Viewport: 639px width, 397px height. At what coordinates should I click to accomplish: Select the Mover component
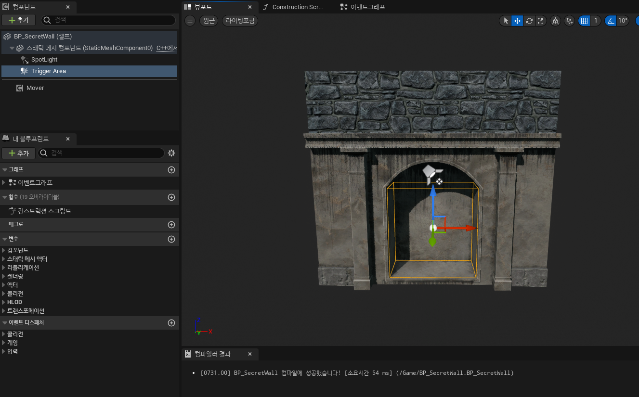click(35, 88)
